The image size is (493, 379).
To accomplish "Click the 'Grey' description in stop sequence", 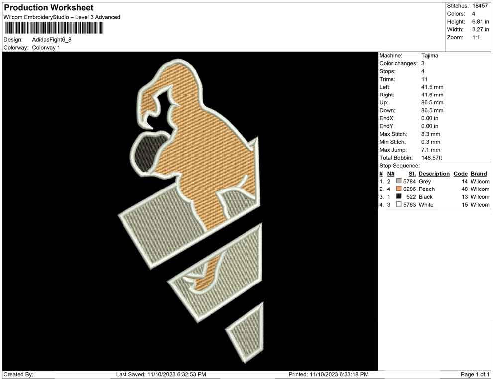I will click(425, 181).
